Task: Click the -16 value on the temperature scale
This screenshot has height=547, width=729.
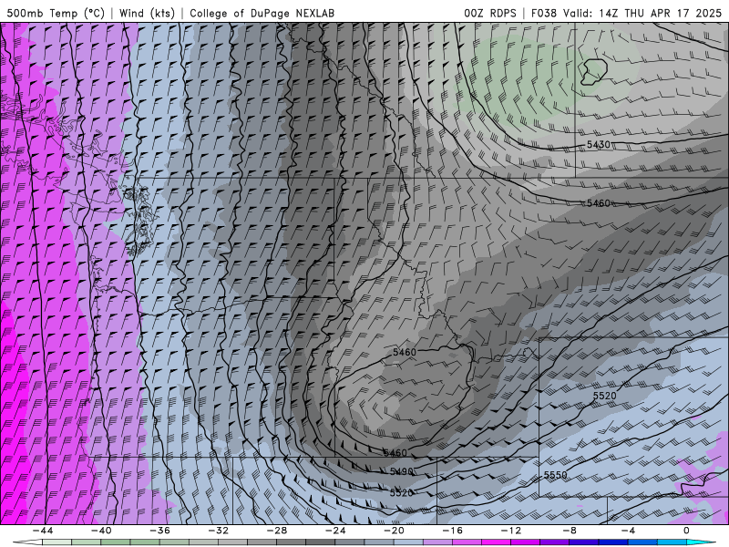Action: click(452, 531)
